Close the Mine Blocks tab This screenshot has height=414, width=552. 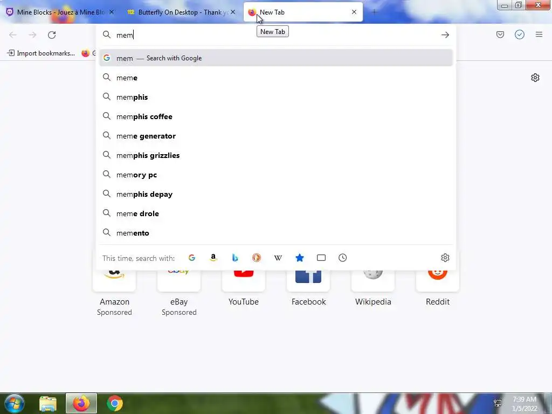(x=112, y=12)
